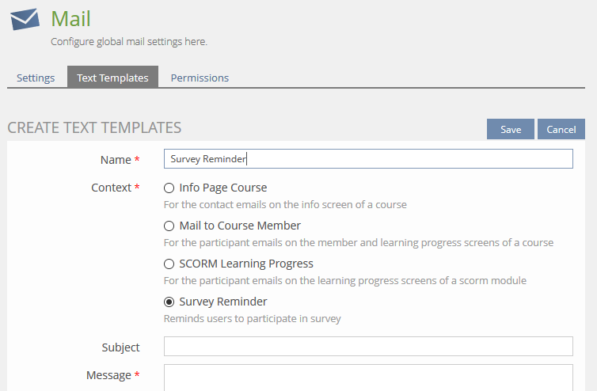
Task: Focus the Subject text field
Action: tap(367, 347)
